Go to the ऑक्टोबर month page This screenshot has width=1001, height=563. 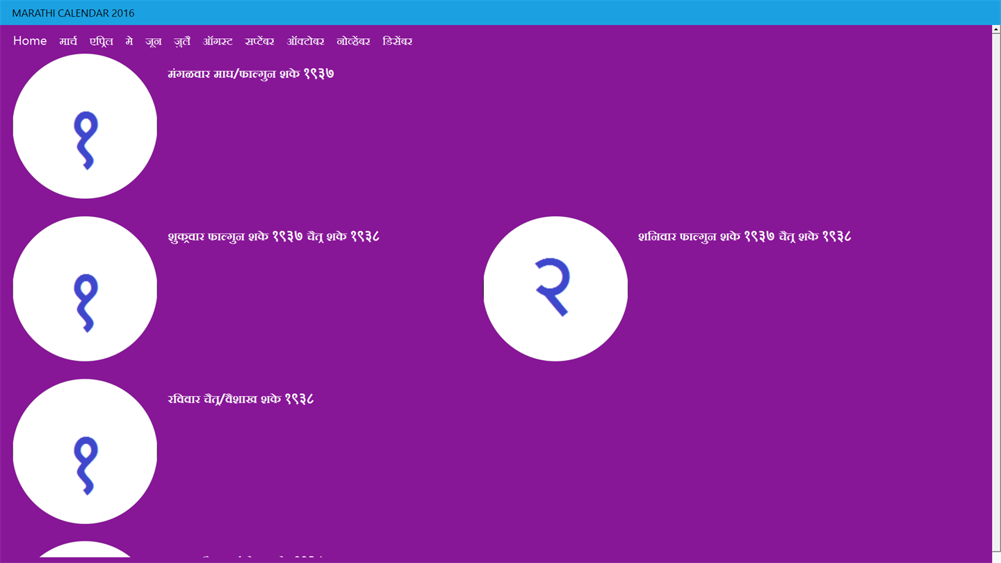pyautogui.click(x=306, y=41)
